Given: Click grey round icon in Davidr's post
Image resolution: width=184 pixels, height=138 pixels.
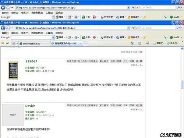Looking at the screenshot, I should 137,105.
